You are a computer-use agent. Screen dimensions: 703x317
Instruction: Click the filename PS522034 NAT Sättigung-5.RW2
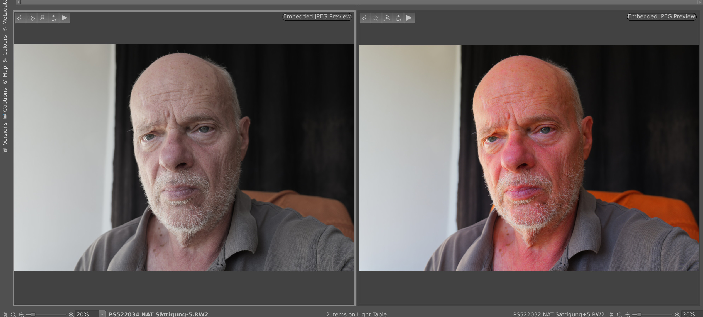pos(158,314)
